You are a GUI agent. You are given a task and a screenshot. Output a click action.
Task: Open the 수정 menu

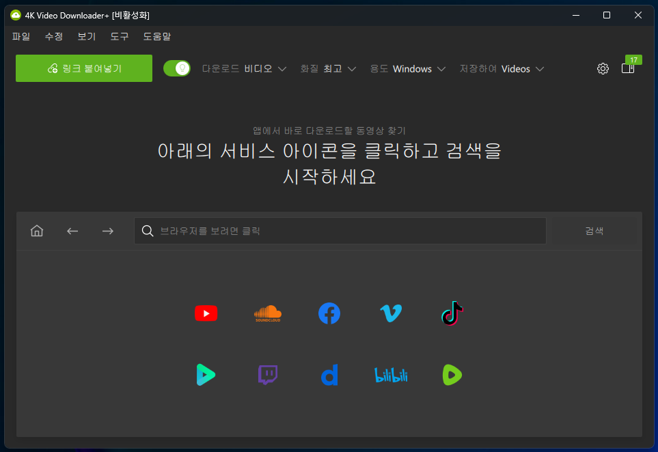(x=54, y=36)
